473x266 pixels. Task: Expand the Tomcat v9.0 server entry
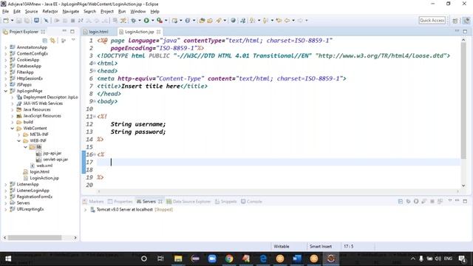tap(86, 210)
